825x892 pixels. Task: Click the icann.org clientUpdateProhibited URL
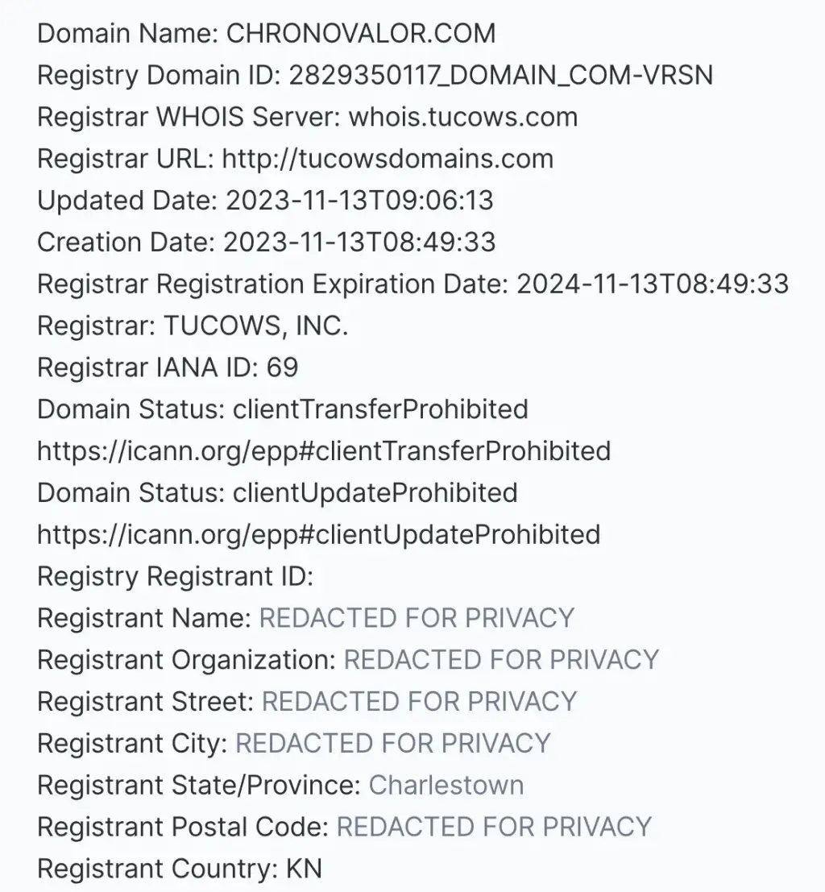(318, 535)
